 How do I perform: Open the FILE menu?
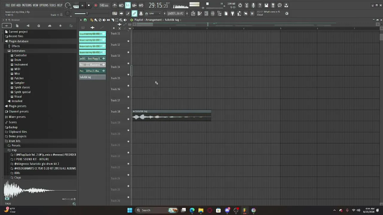(8, 5)
